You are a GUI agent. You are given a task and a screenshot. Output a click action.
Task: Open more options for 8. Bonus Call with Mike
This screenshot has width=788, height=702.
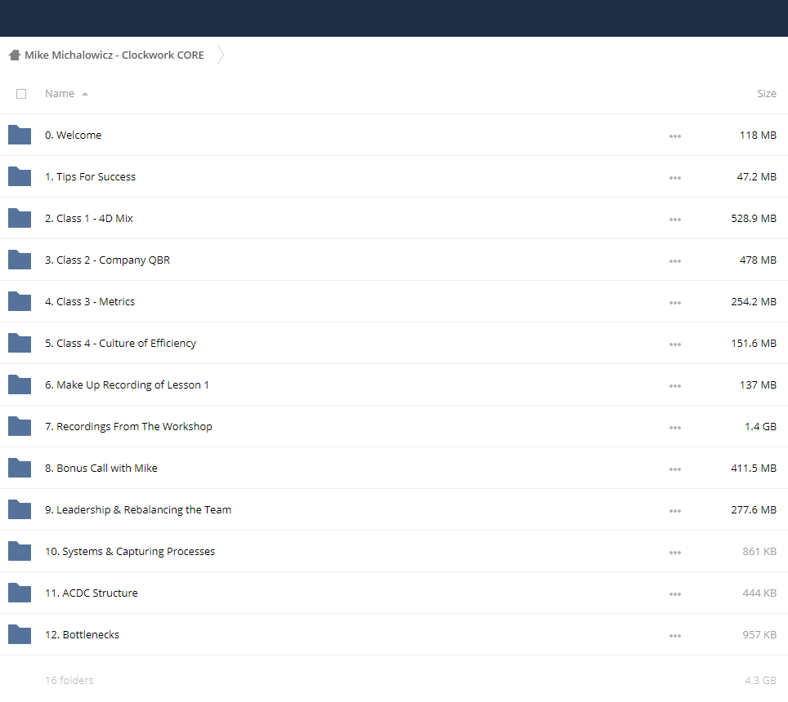tap(675, 469)
